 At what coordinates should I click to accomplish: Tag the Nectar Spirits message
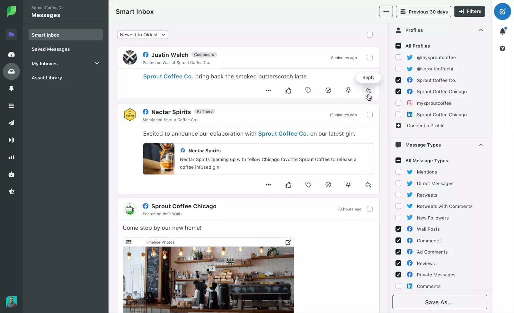(x=308, y=184)
